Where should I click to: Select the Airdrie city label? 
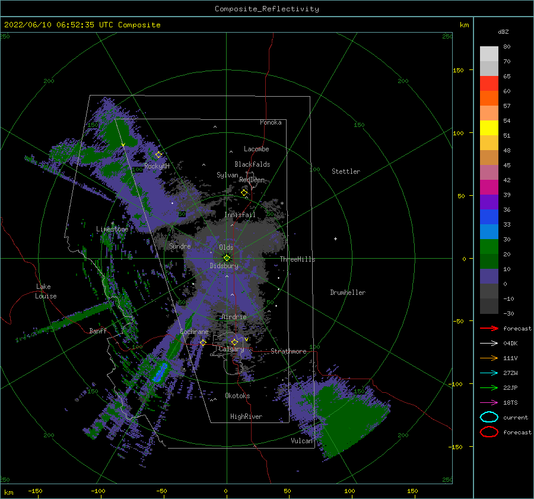tap(234, 317)
